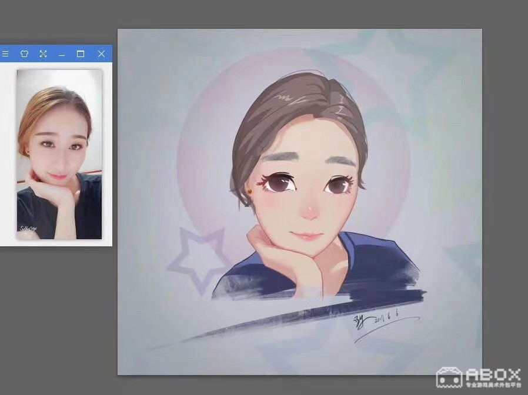Click the reference photo in the viewer
Screen dimensions: 528x395
[59, 154]
